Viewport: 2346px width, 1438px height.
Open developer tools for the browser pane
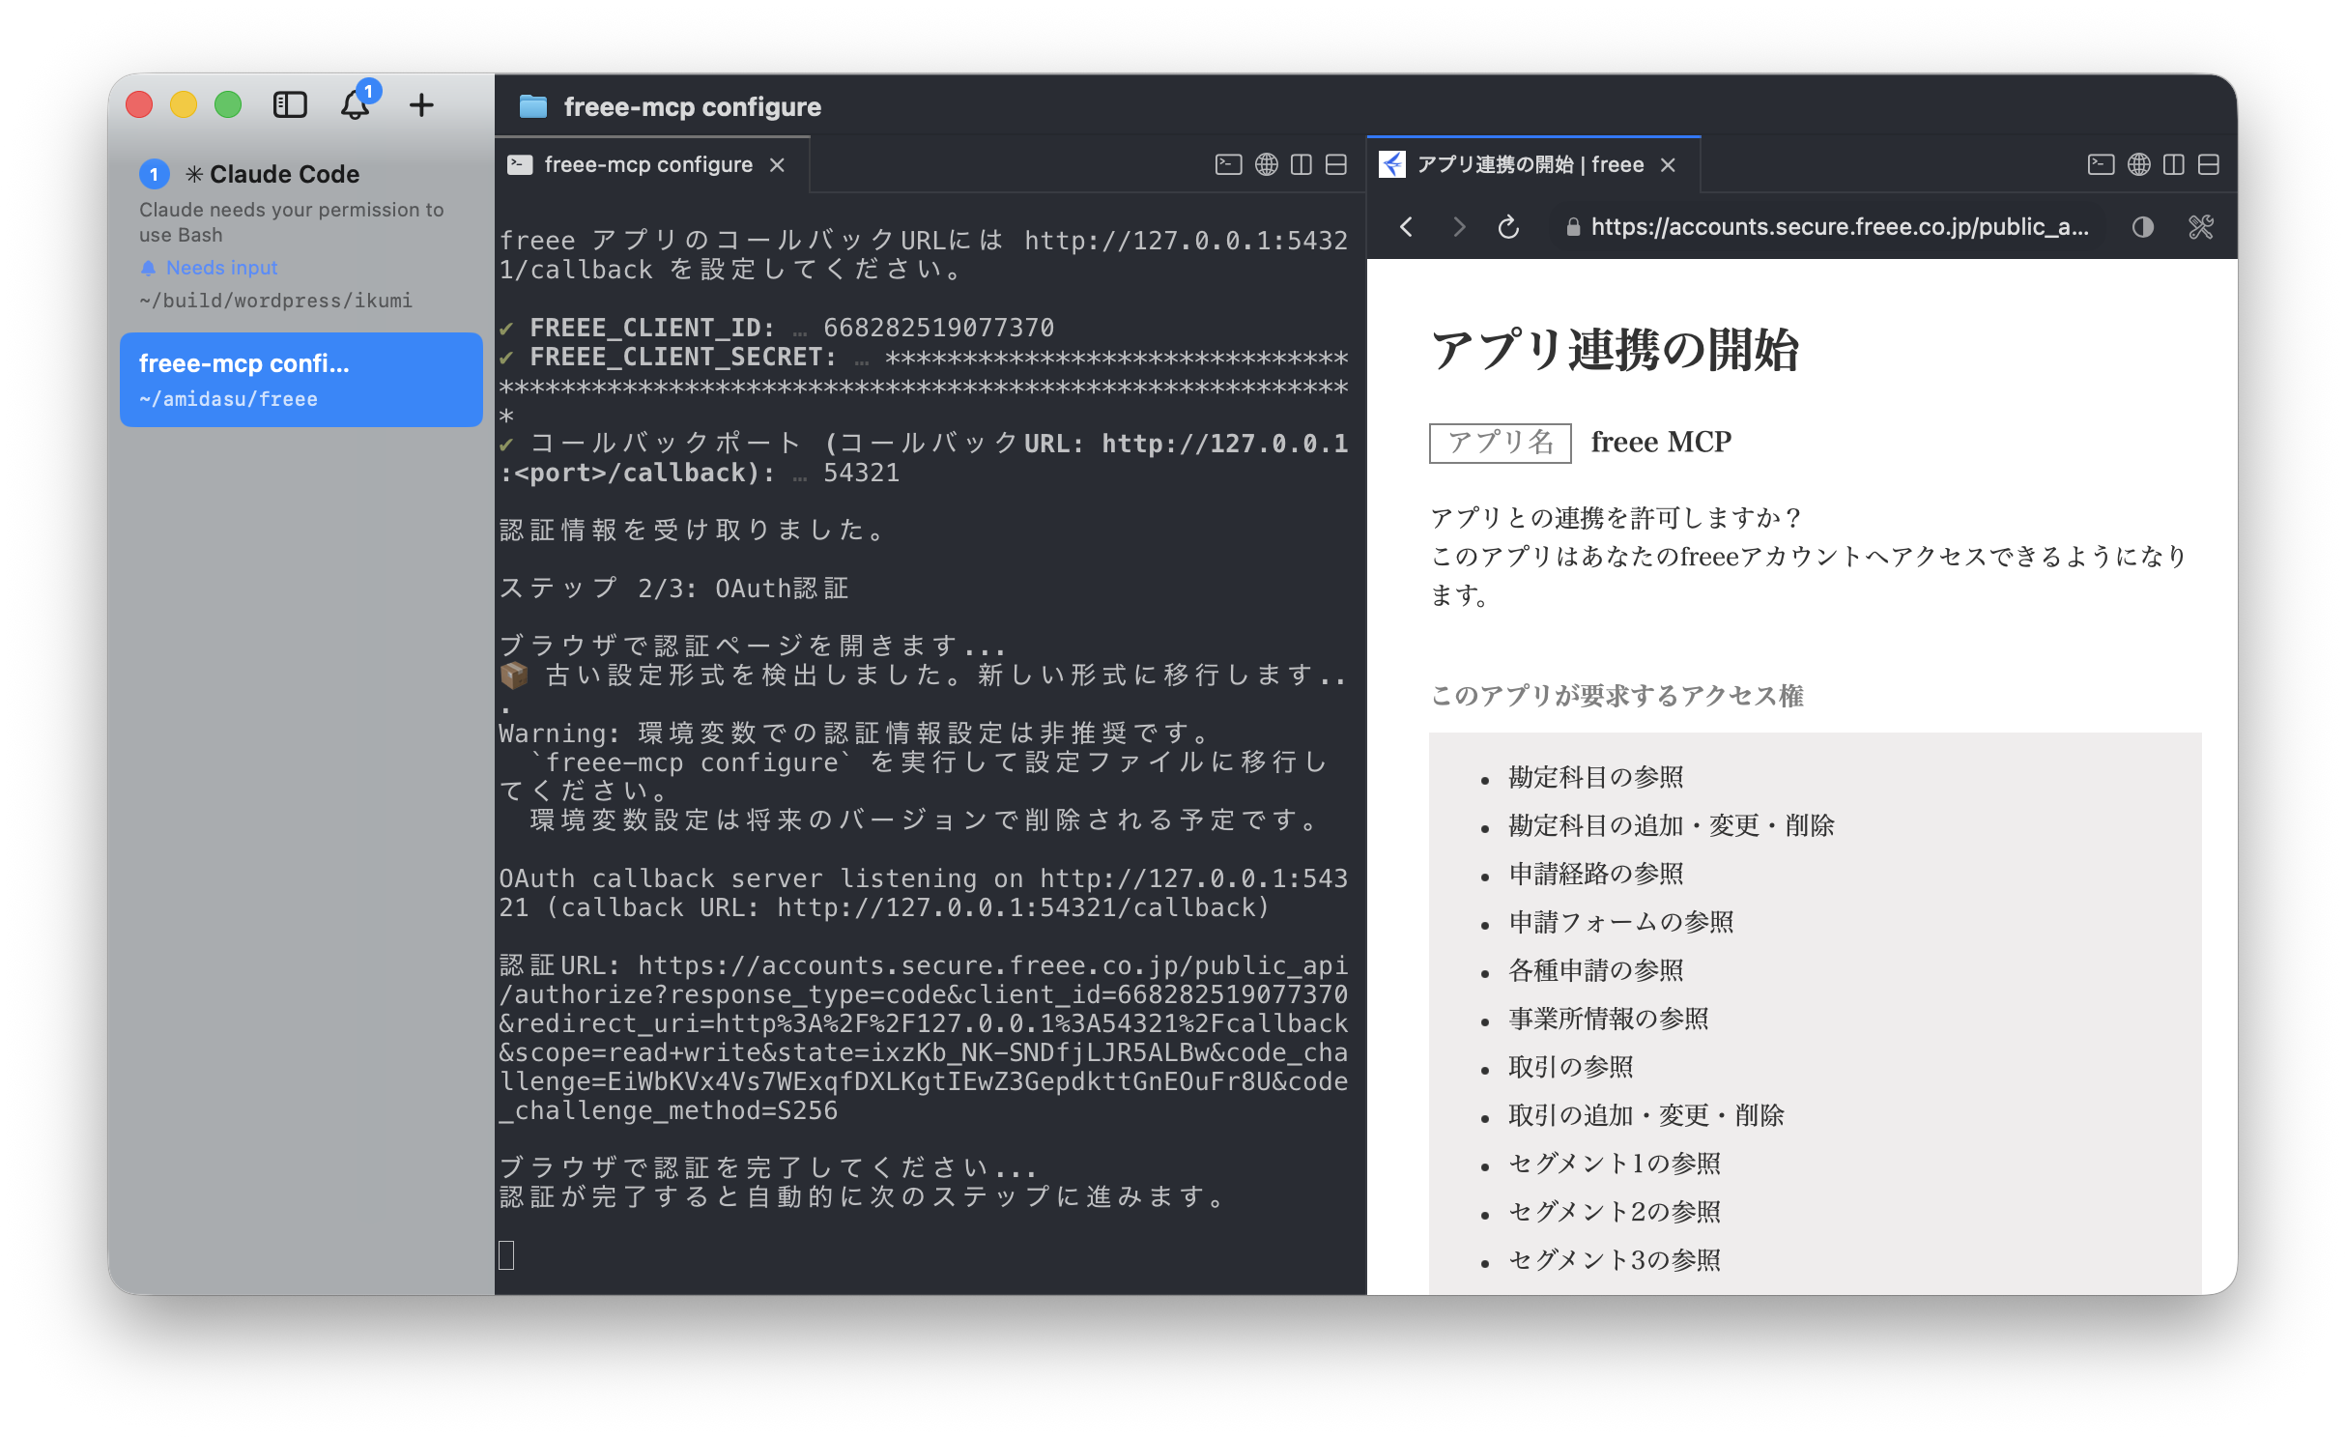click(x=2203, y=227)
